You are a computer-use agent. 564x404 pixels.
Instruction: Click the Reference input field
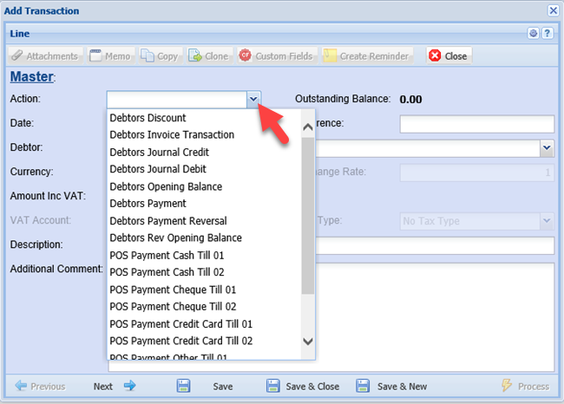(476, 124)
